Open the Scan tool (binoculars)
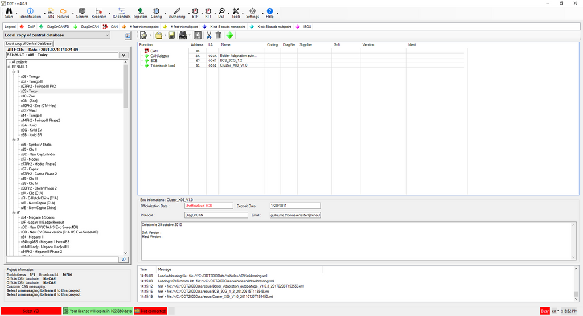583x316 pixels. 9,13
